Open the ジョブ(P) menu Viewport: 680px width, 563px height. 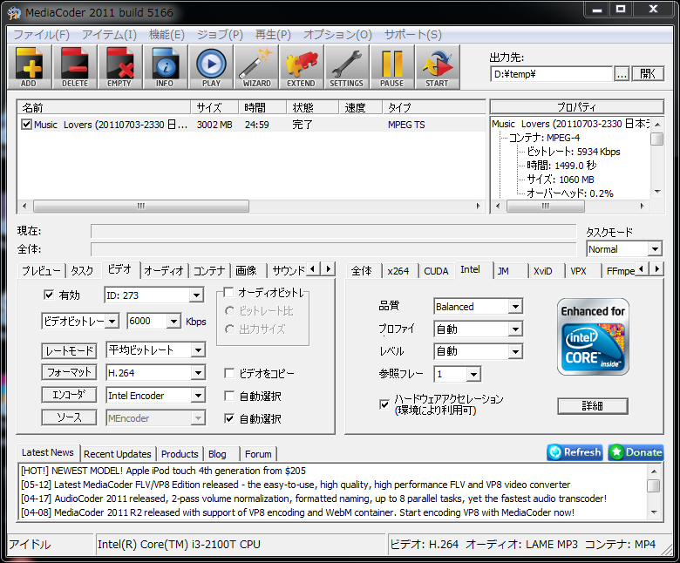pos(220,34)
